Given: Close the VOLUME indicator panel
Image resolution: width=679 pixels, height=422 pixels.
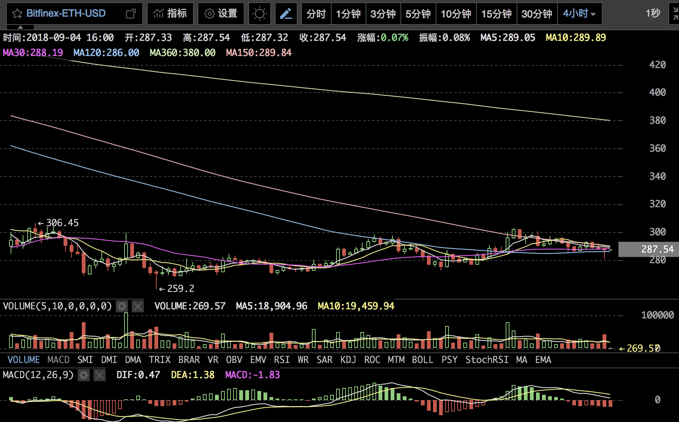Looking at the screenshot, I should point(137,306).
